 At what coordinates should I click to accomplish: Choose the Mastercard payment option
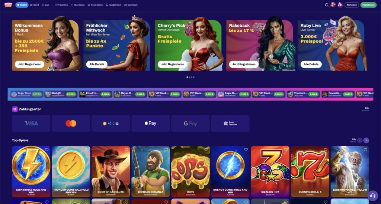tap(71, 123)
